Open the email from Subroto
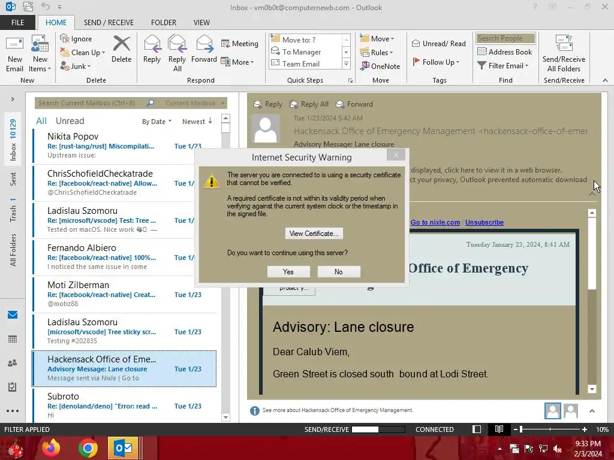 (125, 405)
